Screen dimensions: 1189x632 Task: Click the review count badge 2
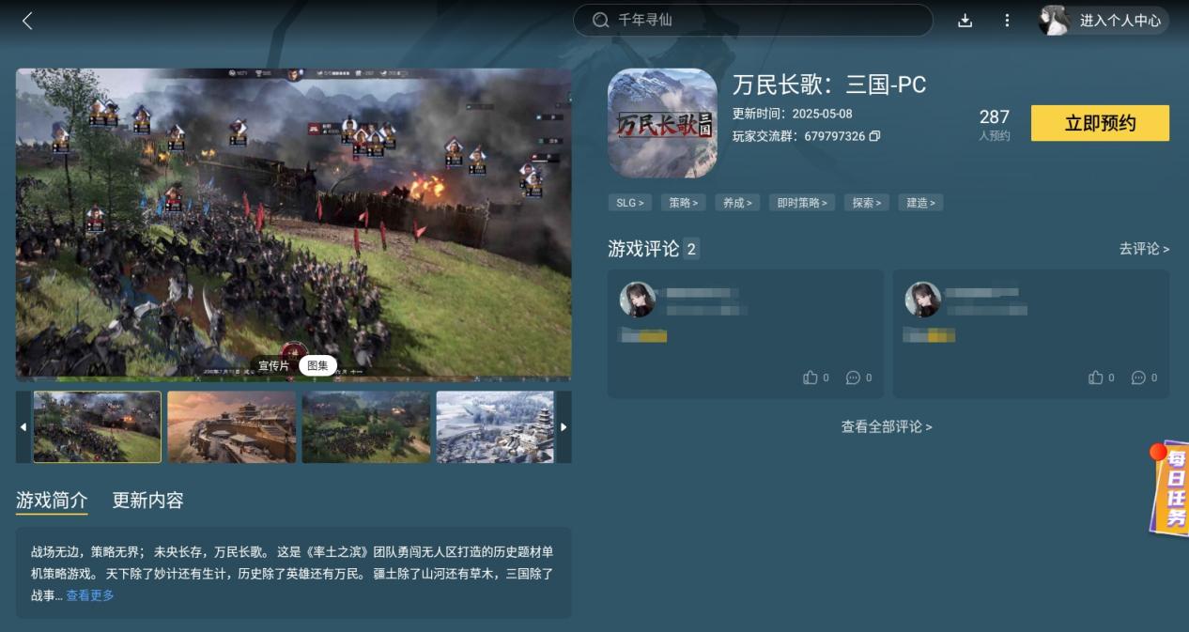[x=691, y=249]
